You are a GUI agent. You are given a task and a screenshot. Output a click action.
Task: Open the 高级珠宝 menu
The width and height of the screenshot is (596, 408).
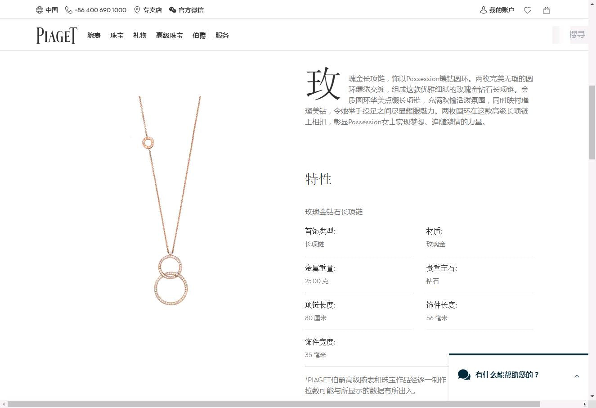tap(170, 36)
